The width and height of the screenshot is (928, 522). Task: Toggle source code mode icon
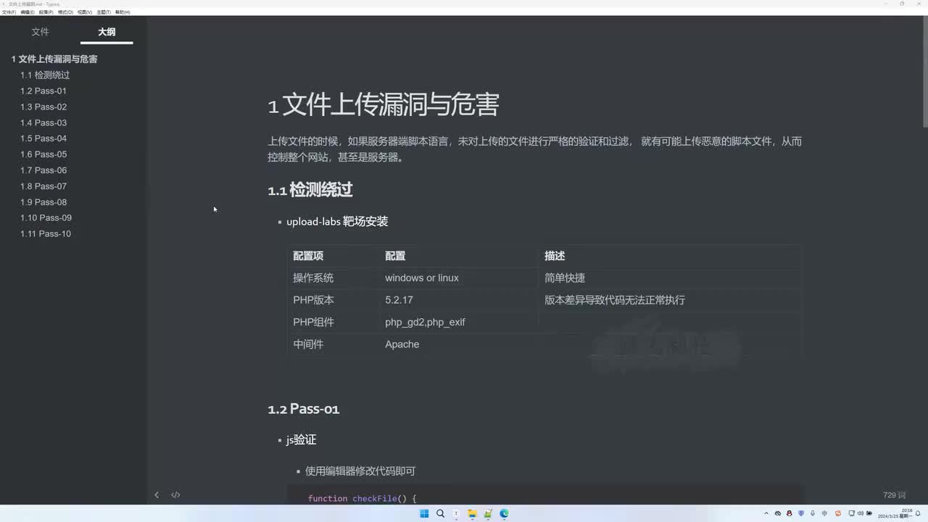(x=175, y=495)
